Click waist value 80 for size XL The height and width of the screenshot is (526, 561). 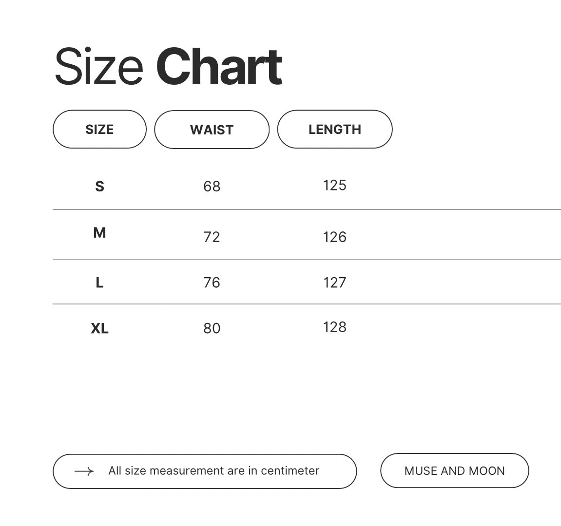[x=212, y=328]
